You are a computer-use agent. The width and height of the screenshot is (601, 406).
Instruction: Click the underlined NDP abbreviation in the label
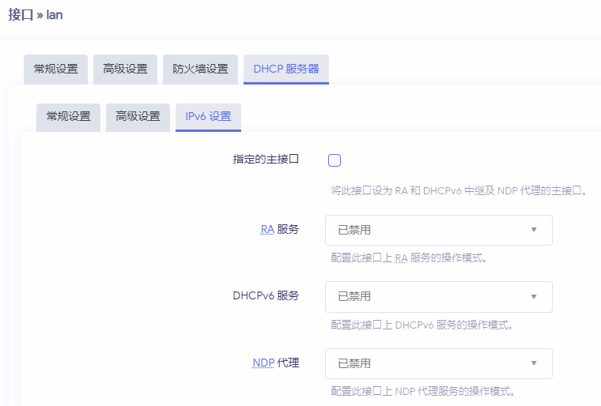click(263, 363)
